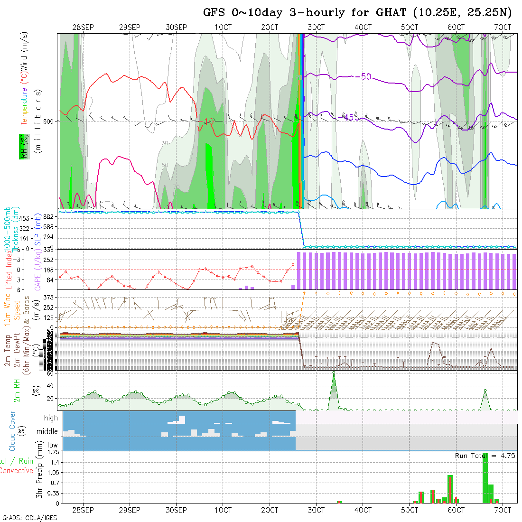Select the 28SEP label on top axis
Image resolution: width=522 pixels, height=522 pixels.
(x=83, y=28)
